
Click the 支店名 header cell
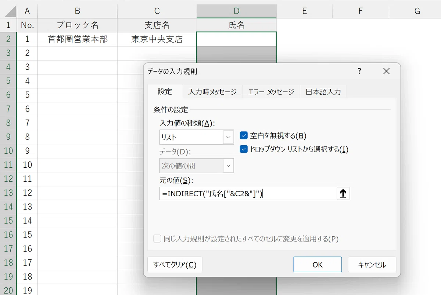point(157,25)
